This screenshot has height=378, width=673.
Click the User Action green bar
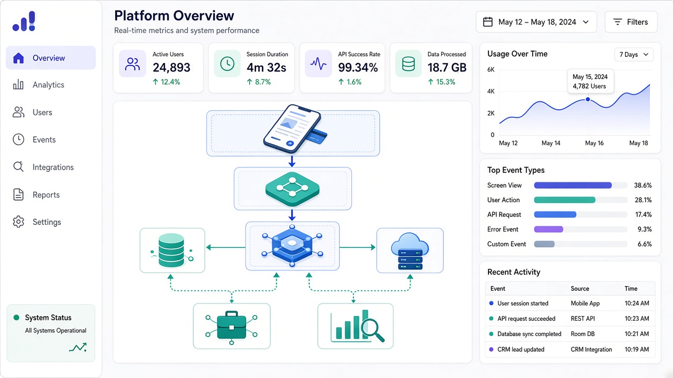(565, 200)
